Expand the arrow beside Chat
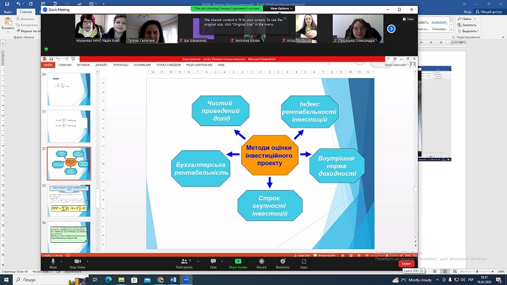 point(222,261)
